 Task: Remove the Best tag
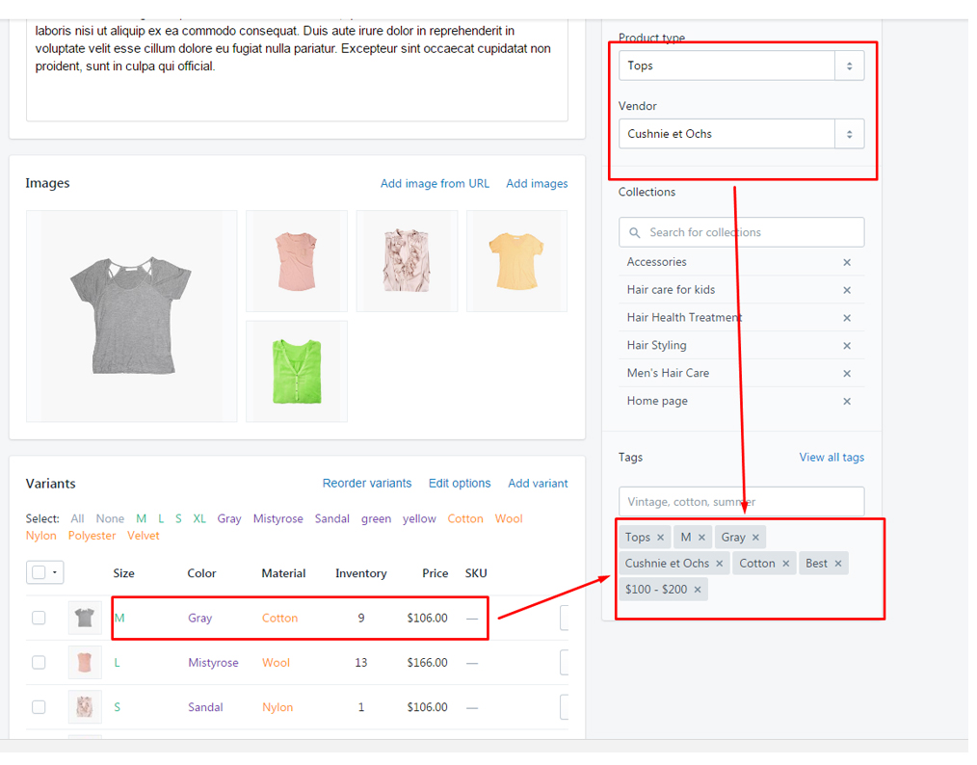(x=838, y=564)
